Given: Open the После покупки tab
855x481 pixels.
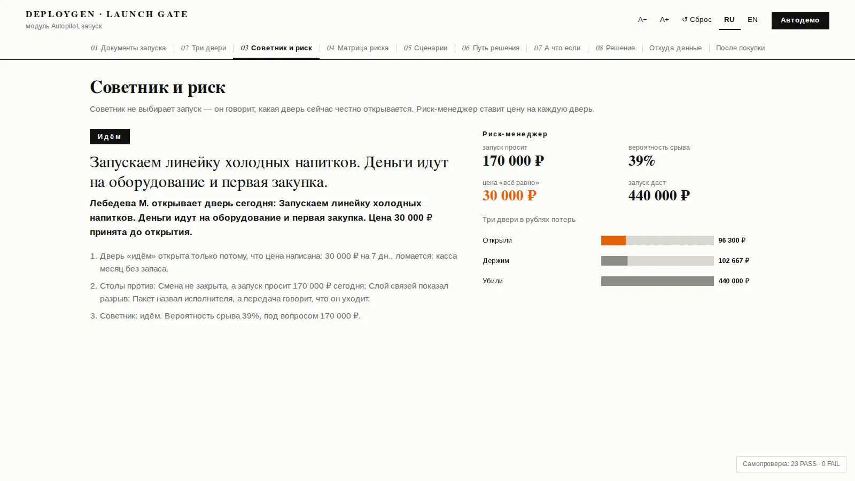Looking at the screenshot, I should (x=740, y=48).
